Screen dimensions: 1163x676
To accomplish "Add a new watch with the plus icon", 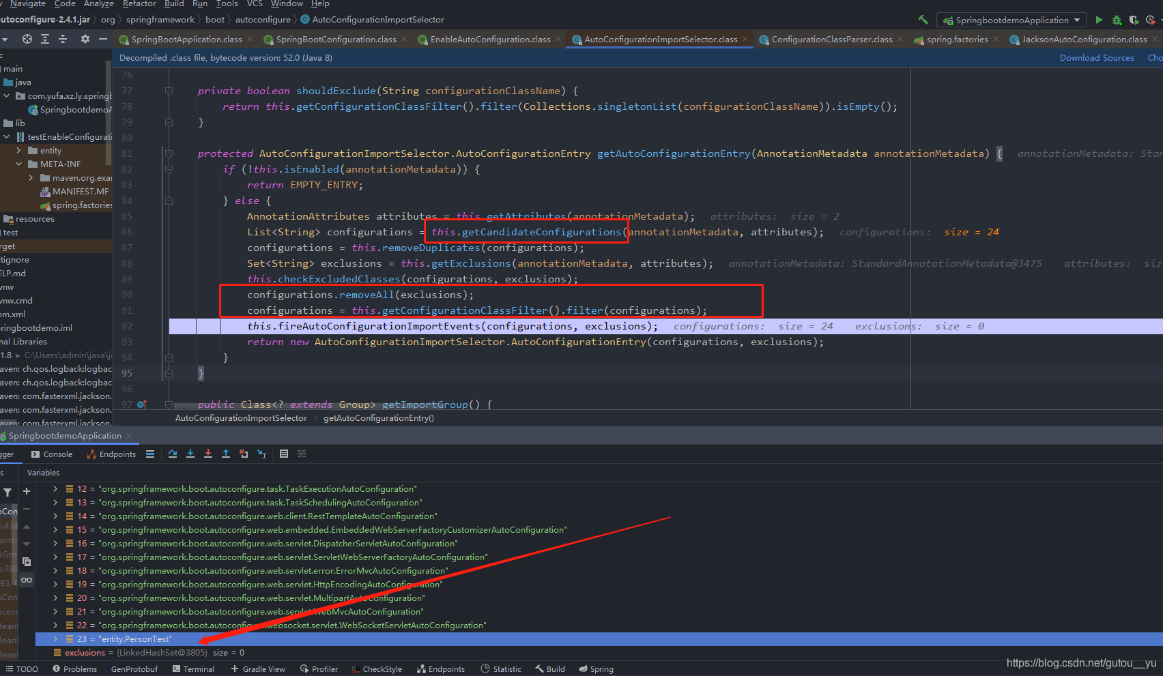I will pyautogui.click(x=27, y=491).
